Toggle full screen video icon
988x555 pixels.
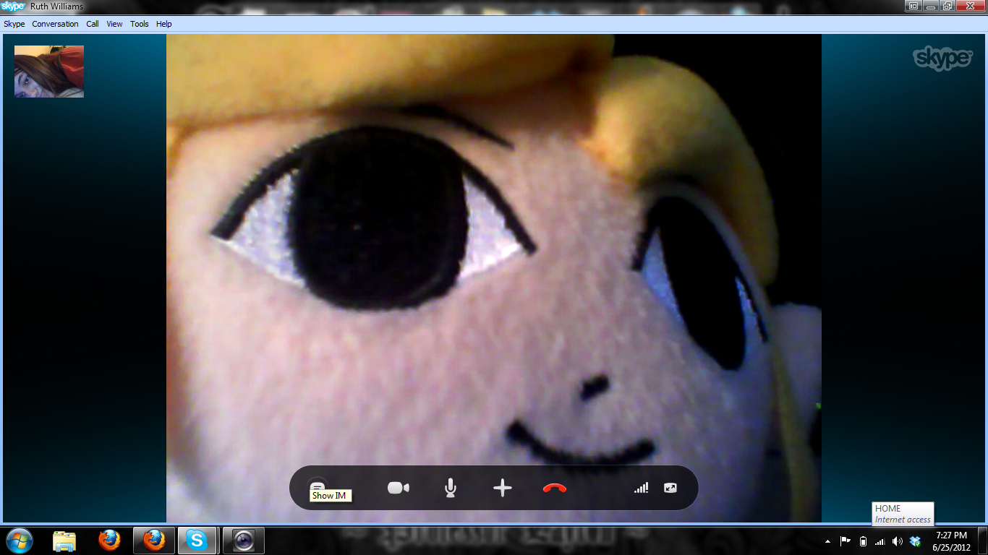pyautogui.click(x=670, y=489)
